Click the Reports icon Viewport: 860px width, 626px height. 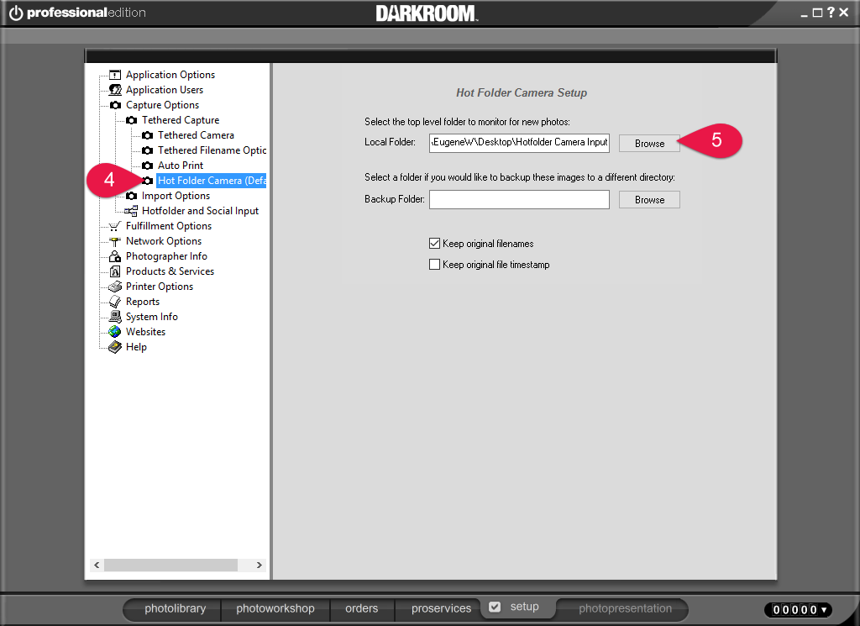click(x=114, y=302)
